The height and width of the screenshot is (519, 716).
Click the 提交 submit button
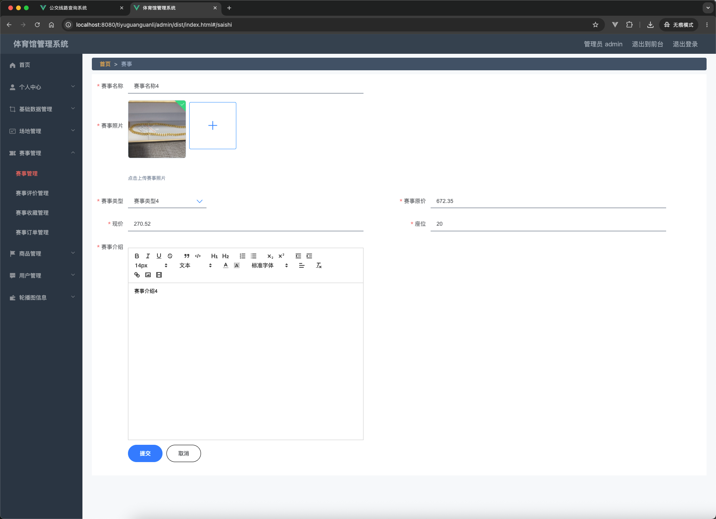[145, 453]
